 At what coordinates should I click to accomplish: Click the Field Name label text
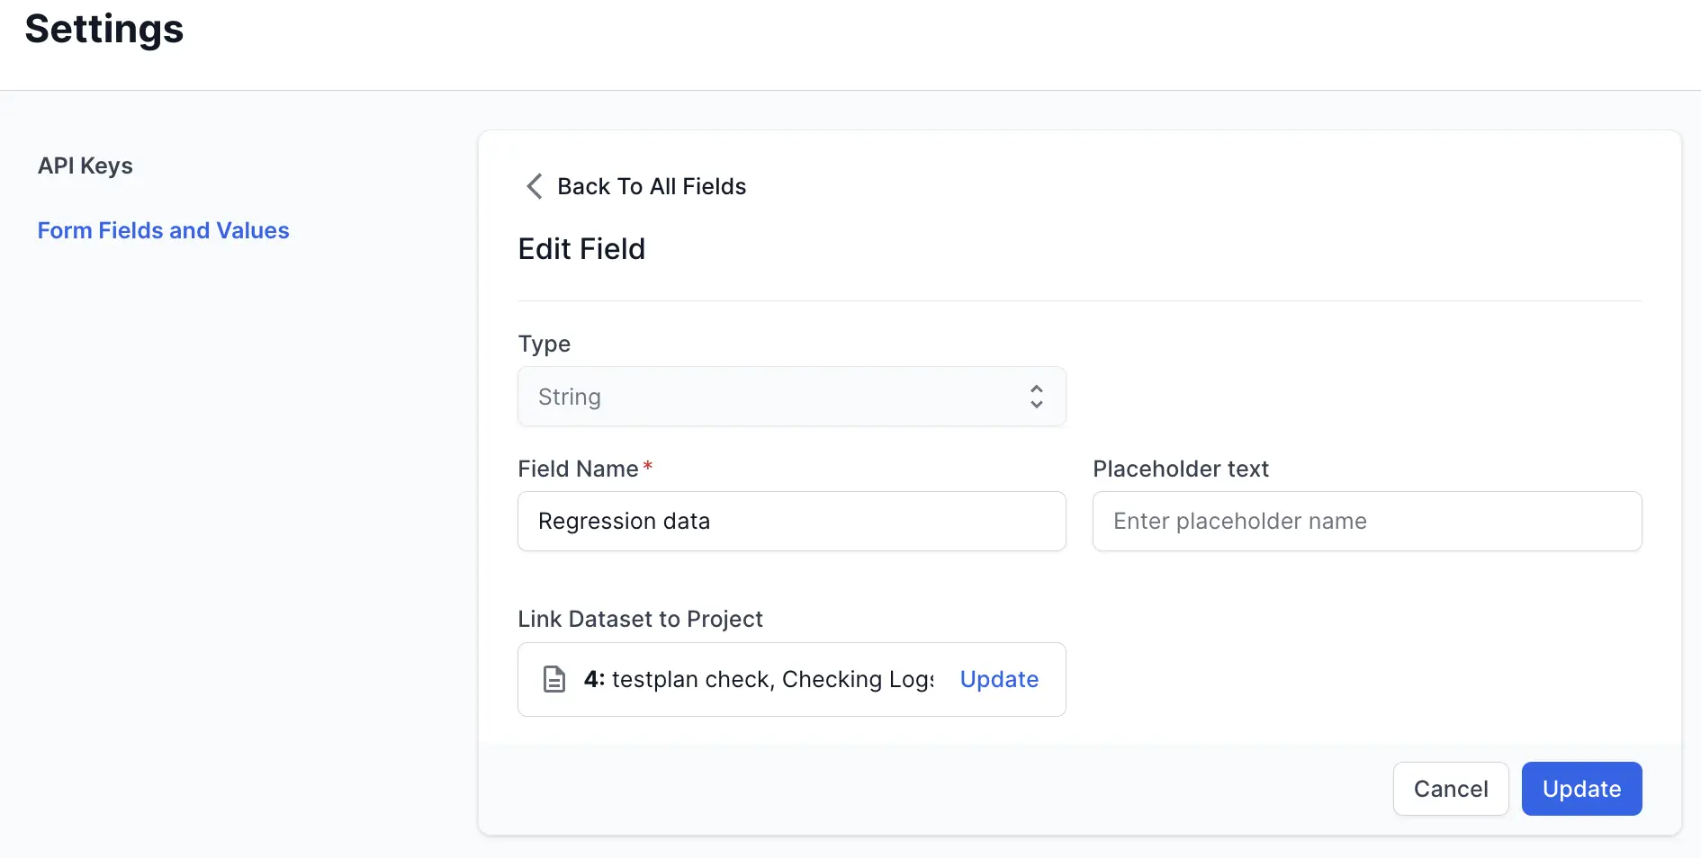[x=578, y=469]
